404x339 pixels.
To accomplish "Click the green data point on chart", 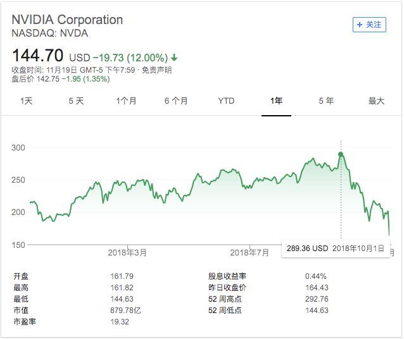I will click(x=341, y=154).
